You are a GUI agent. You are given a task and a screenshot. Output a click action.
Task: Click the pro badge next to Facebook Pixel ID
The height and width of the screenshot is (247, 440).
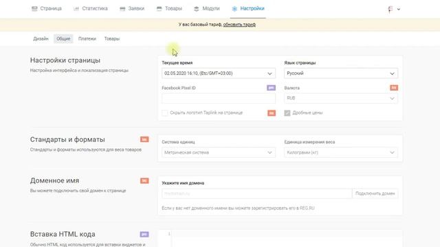(x=271, y=88)
